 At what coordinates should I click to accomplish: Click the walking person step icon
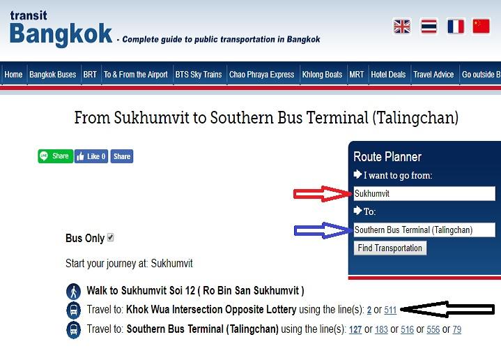point(73,291)
